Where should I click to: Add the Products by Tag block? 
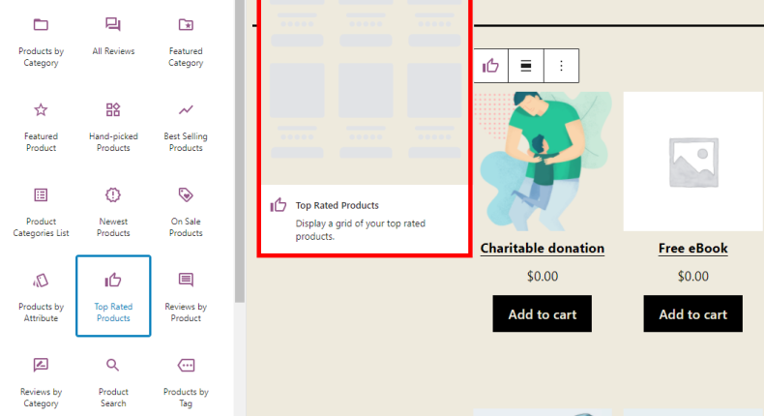pyautogui.click(x=186, y=381)
